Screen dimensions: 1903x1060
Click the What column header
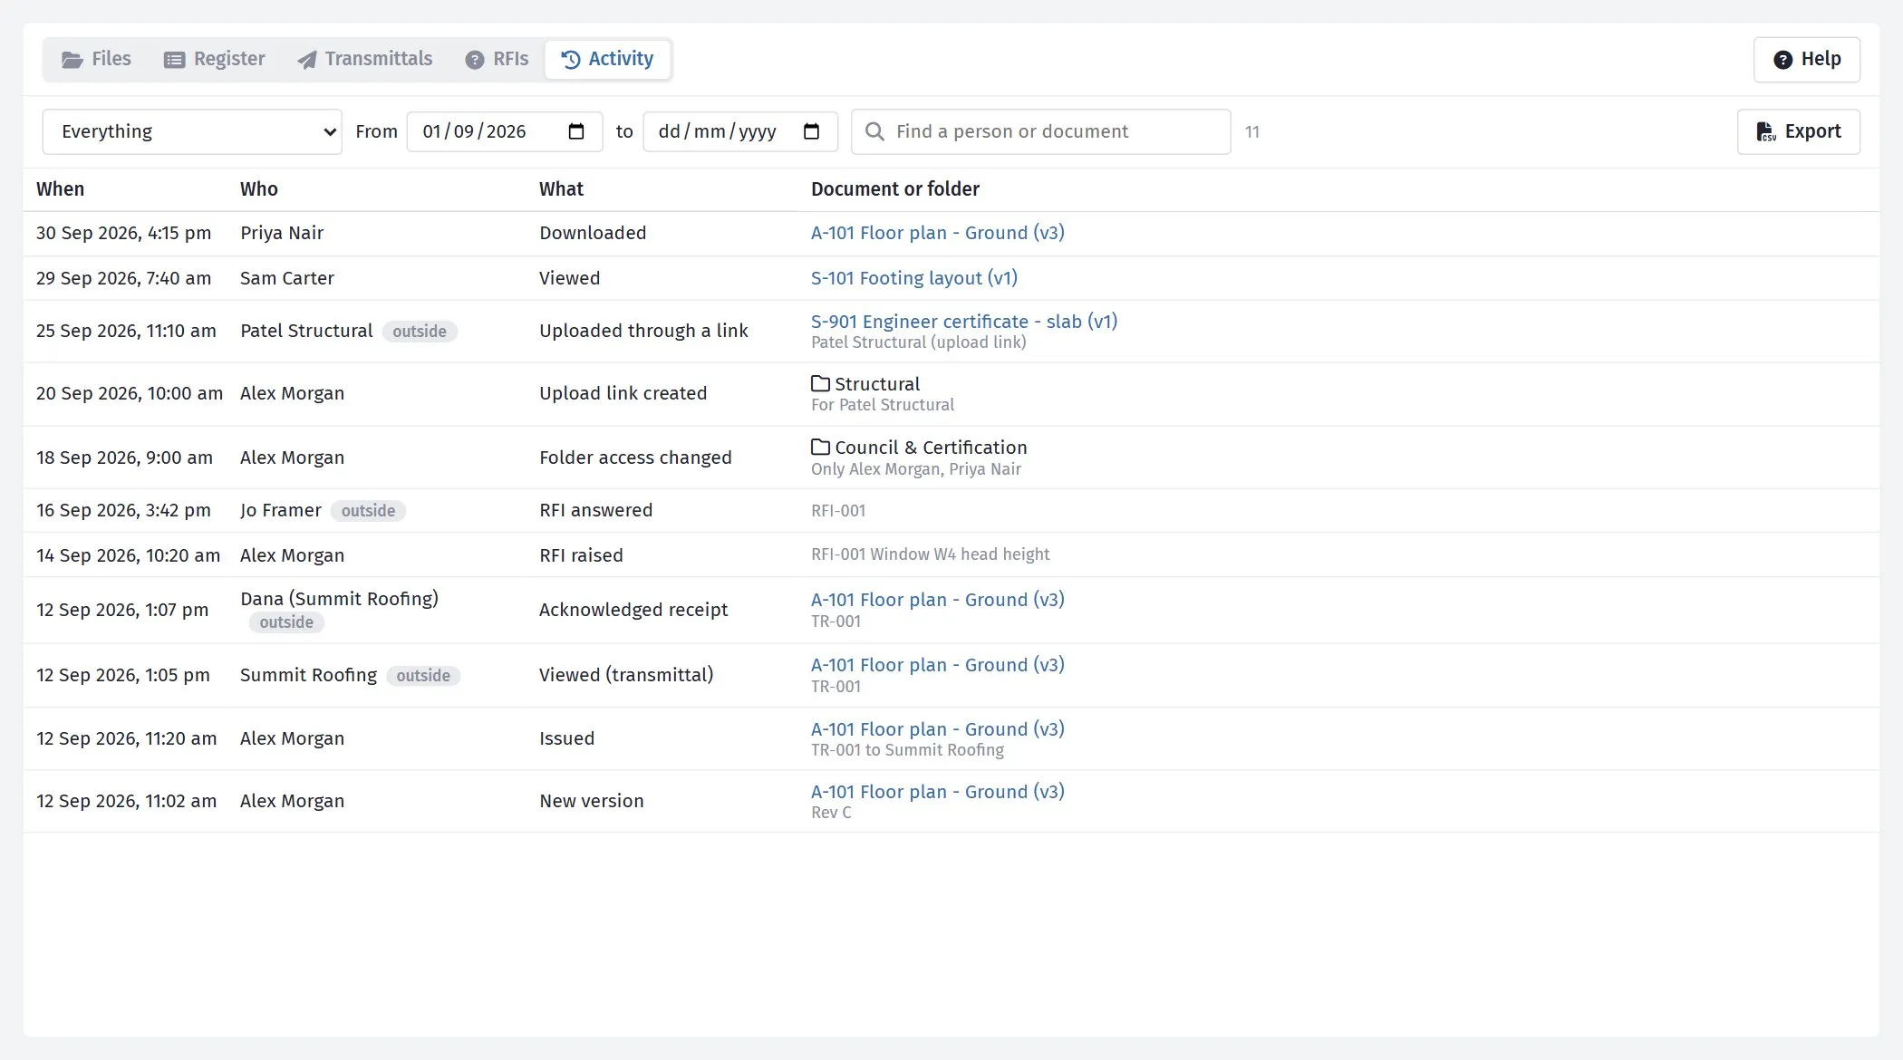(x=561, y=189)
